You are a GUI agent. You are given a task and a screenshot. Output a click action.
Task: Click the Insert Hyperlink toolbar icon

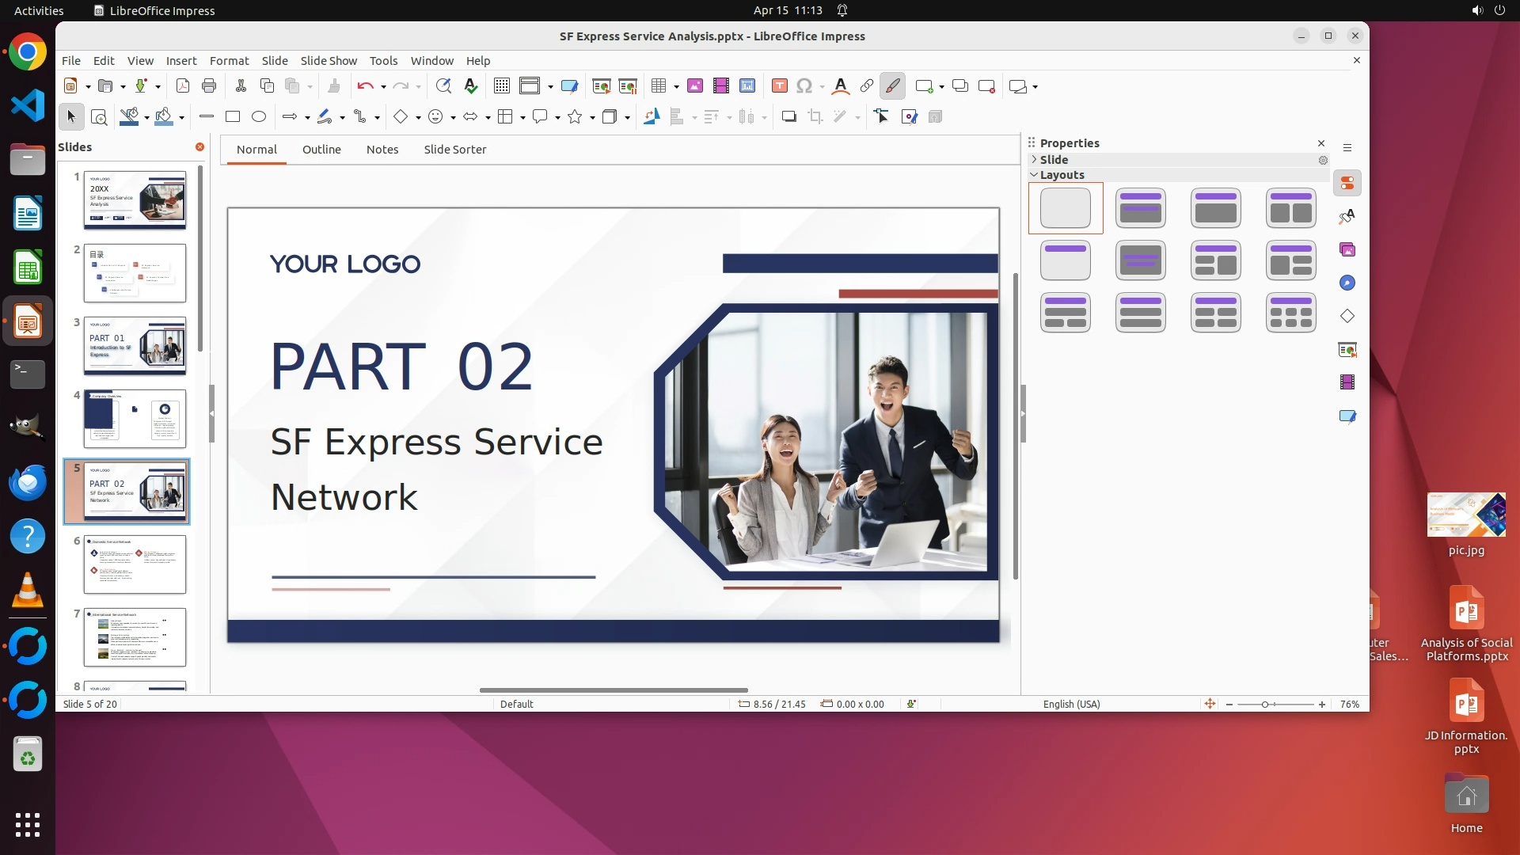867,86
